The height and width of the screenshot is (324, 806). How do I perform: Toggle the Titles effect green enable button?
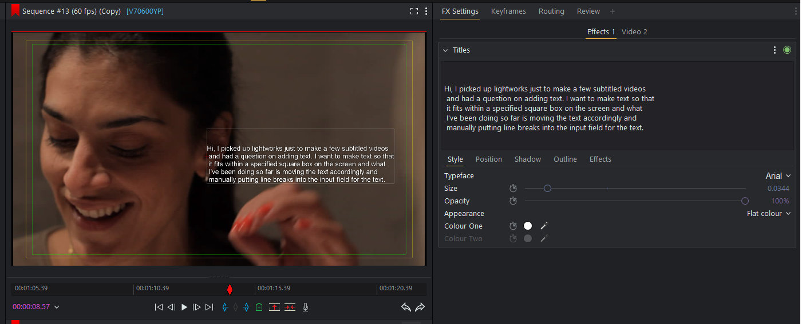tap(787, 50)
